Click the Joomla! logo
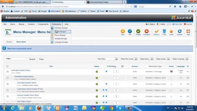This screenshot has height=111, width=197. pyautogui.click(x=181, y=18)
